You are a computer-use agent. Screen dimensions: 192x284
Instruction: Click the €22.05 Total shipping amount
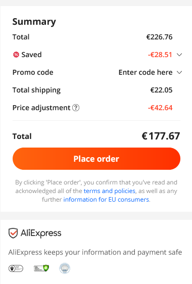[161, 90]
